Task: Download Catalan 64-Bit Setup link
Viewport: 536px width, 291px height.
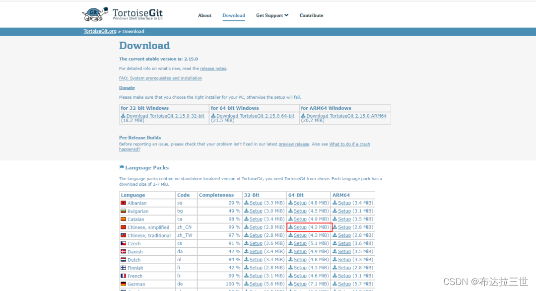Action: (x=300, y=219)
